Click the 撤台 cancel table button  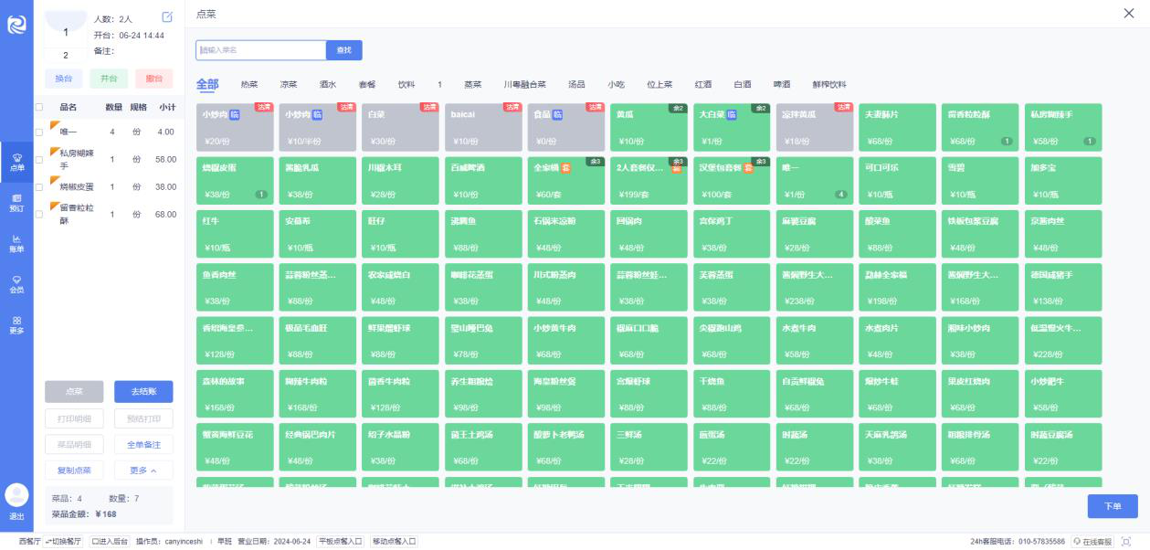point(153,79)
